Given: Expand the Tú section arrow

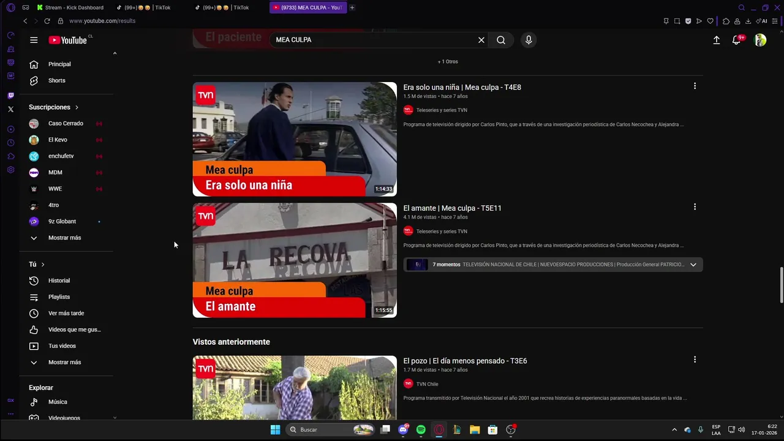Looking at the screenshot, I should [x=43, y=265].
